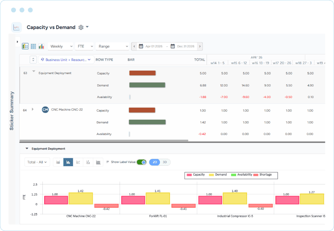
Task: Select Equipment Deployment row label
Action: [x=55, y=73]
